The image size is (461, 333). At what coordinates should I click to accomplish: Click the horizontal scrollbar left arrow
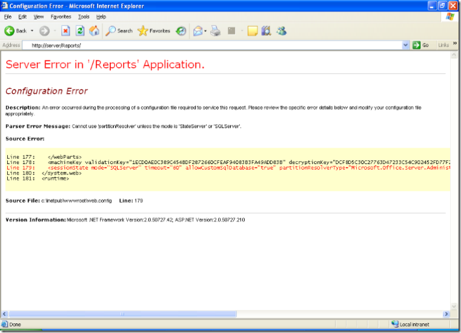coord(4,314)
